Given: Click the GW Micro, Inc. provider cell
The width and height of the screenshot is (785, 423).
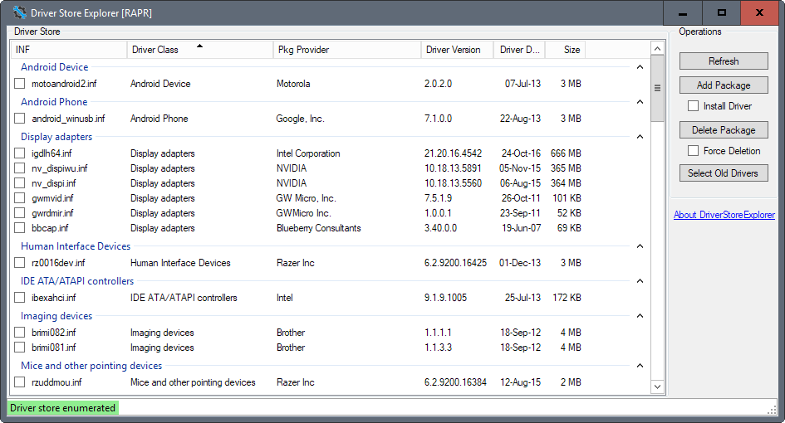Looking at the screenshot, I should (306, 198).
